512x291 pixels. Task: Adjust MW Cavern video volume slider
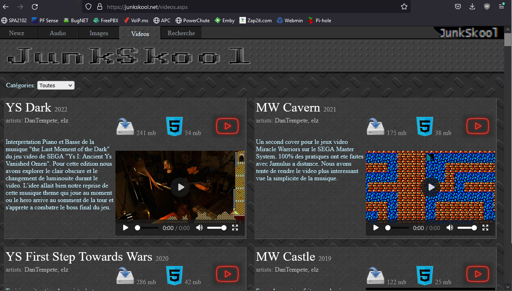click(x=467, y=228)
